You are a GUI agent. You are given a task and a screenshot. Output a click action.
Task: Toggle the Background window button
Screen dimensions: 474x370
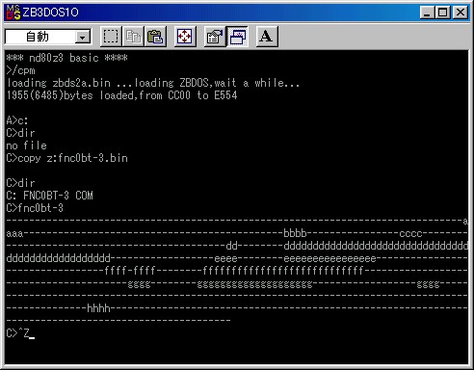(237, 37)
